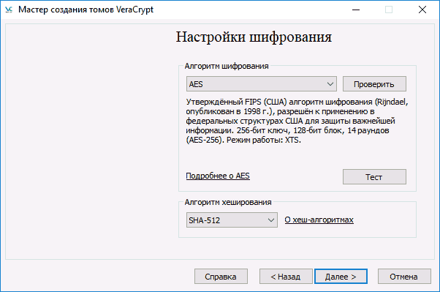Click the Справка help button
This screenshot has height=292, width=440.
click(x=221, y=277)
